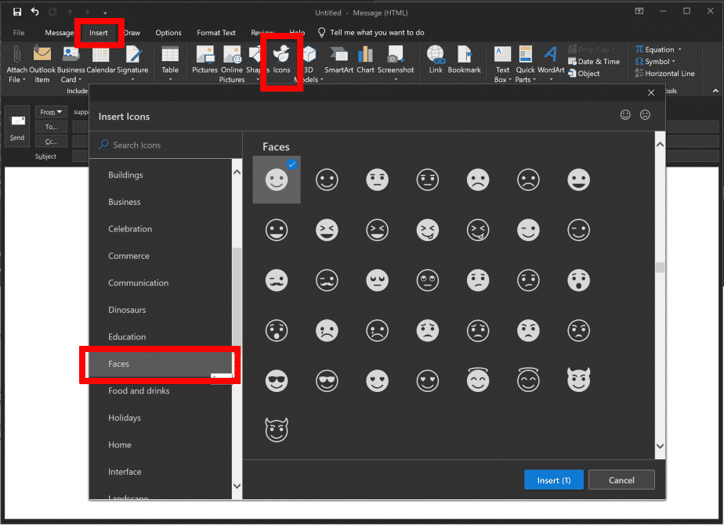Open the Attach File tool
724x525 pixels.
point(16,63)
